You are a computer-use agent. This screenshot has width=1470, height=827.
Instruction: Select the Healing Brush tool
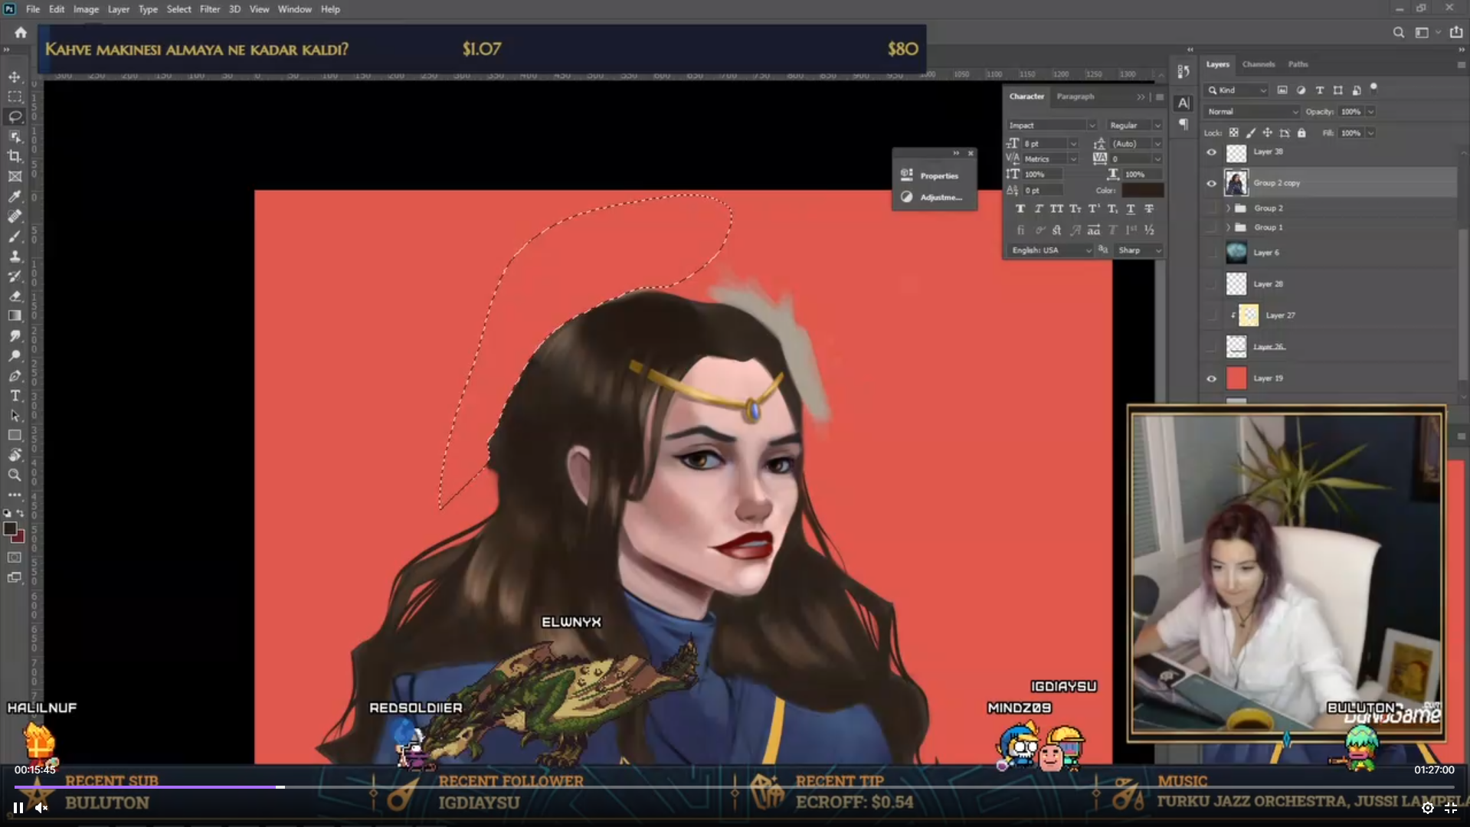15,216
